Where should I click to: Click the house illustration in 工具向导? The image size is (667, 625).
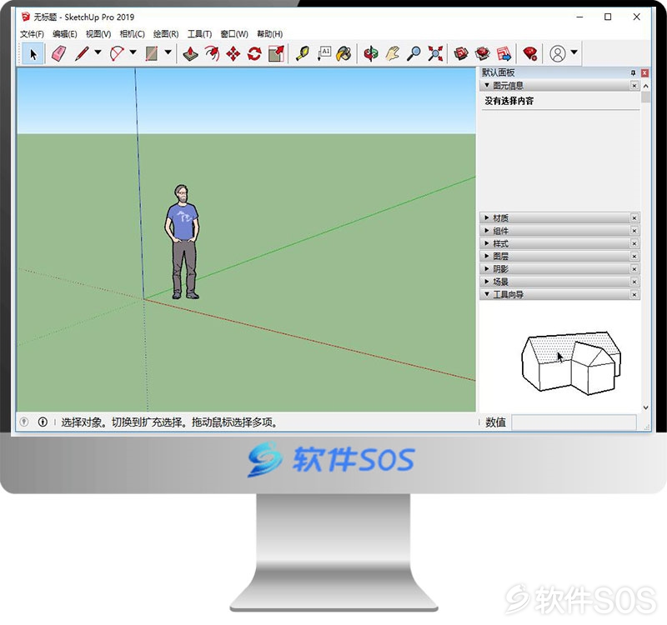(x=571, y=362)
